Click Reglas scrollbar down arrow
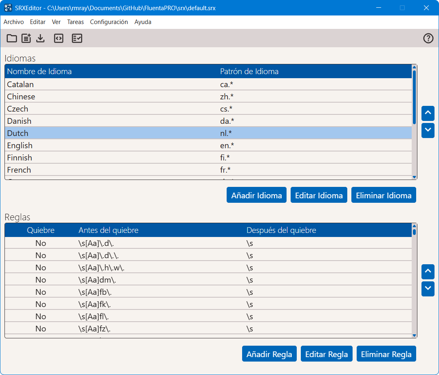This screenshot has width=439, height=375. [x=415, y=336]
